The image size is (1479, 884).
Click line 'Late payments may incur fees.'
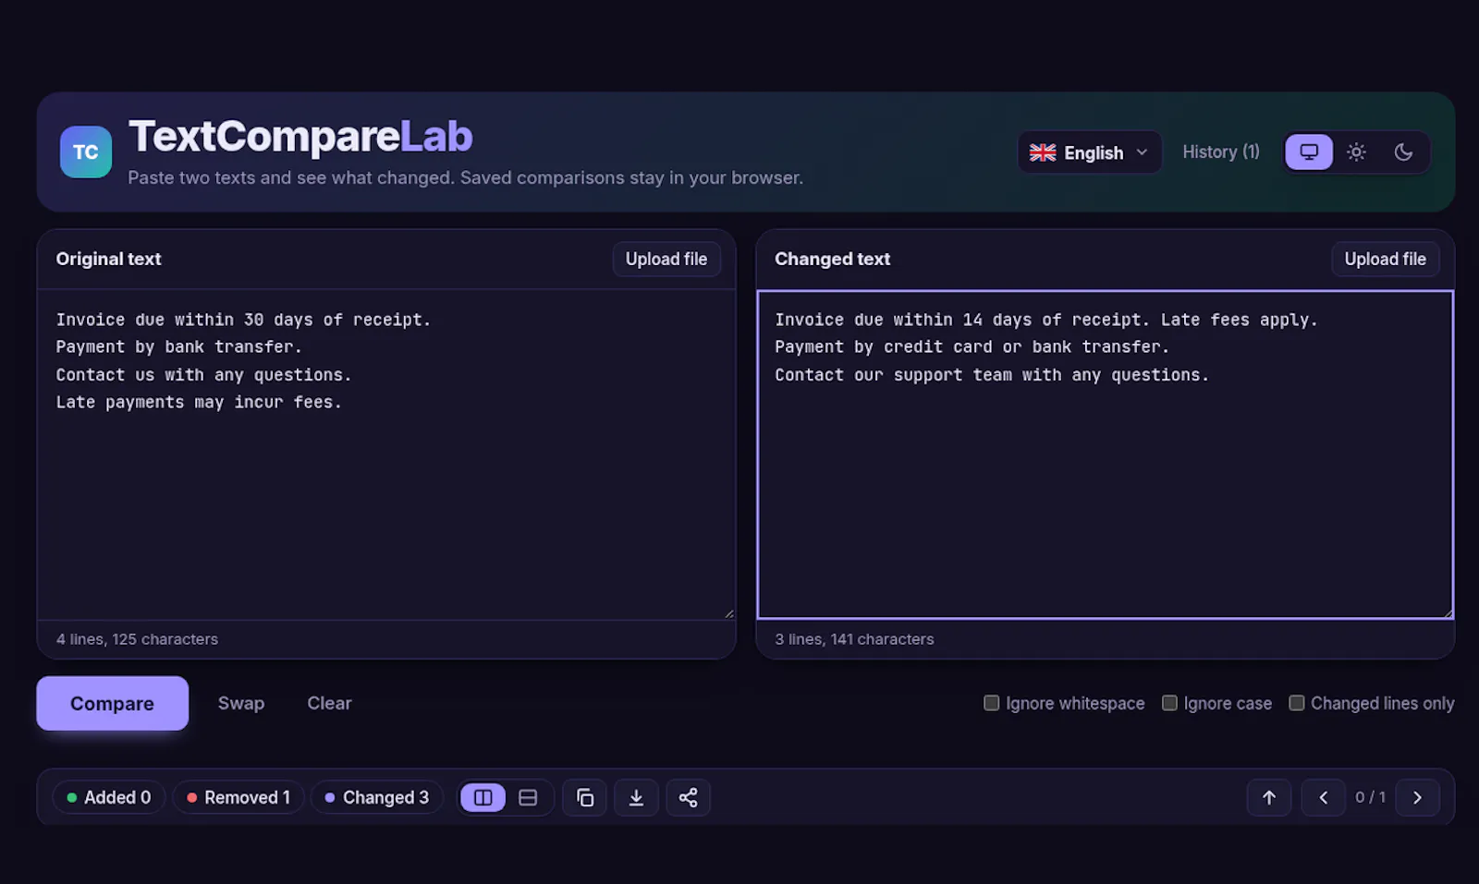click(199, 402)
